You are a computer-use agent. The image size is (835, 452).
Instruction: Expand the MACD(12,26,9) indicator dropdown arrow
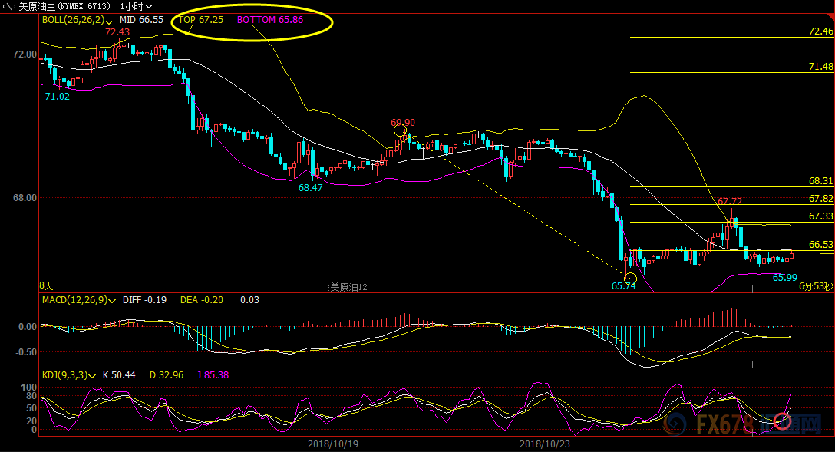[112, 301]
